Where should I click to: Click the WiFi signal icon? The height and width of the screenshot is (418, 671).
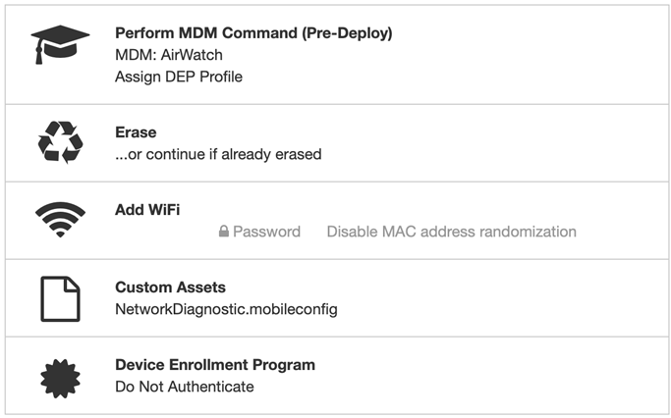[x=60, y=219]
